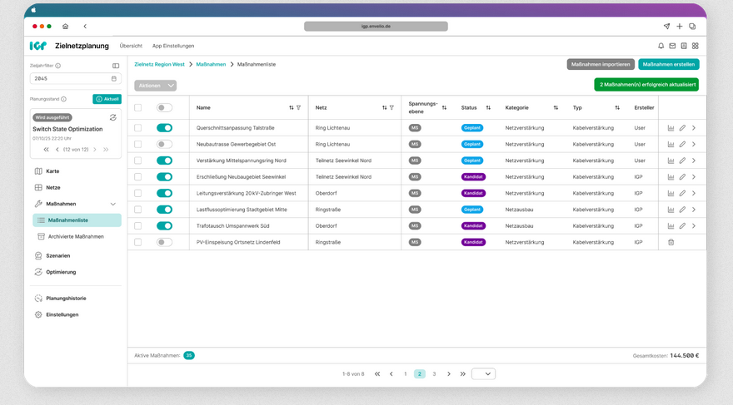Click the Maßnahmen importieren button
Image resolution: width=733 pixels, height=405 pixels.
coord(601,64)
